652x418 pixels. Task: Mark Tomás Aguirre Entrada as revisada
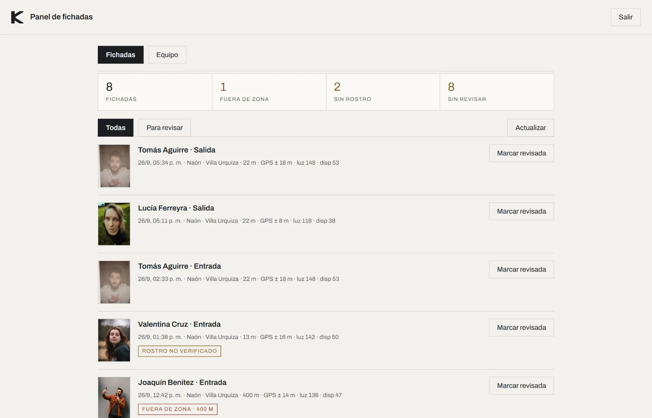(x=522, y=270)
